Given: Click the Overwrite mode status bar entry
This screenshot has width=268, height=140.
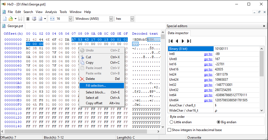Looking at the screenshot, I should click(194, 138).
